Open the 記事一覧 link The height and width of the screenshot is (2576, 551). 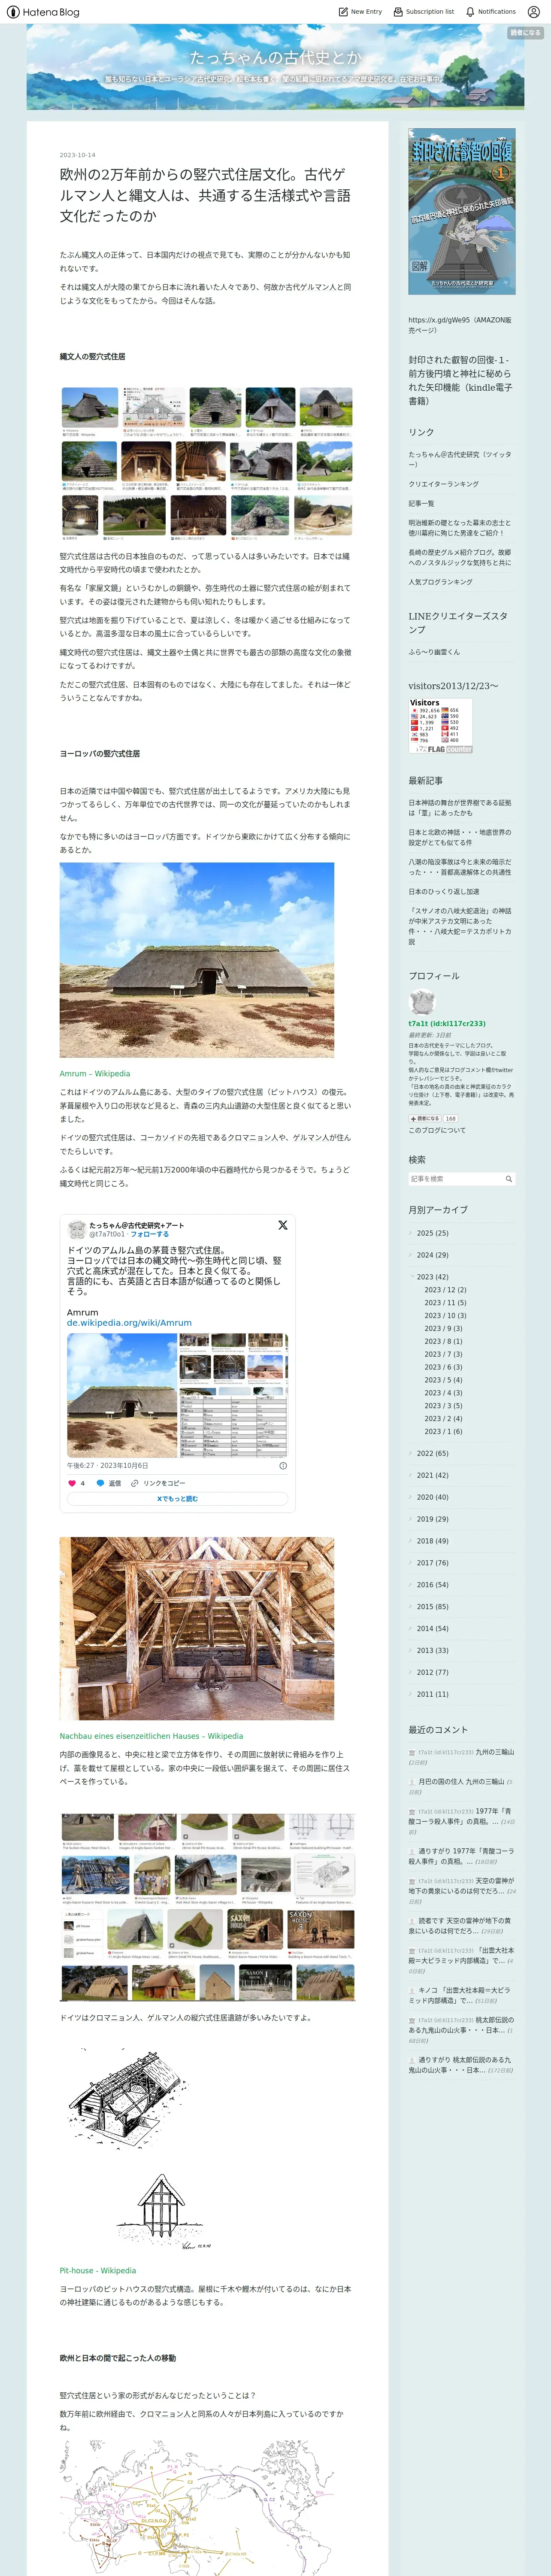[421, 503]
